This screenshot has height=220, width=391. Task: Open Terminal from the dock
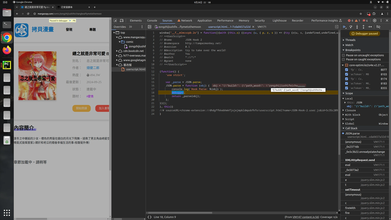click(x=7, y=24)
